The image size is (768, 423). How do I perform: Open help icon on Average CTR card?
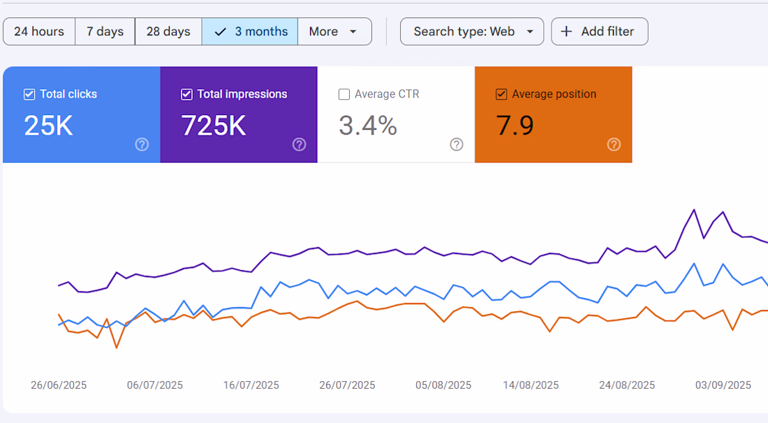pyautogui.click(x=457, y=144)
